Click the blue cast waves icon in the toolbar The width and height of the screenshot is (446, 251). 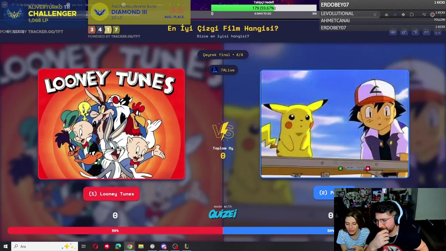(x=395, y=15)
